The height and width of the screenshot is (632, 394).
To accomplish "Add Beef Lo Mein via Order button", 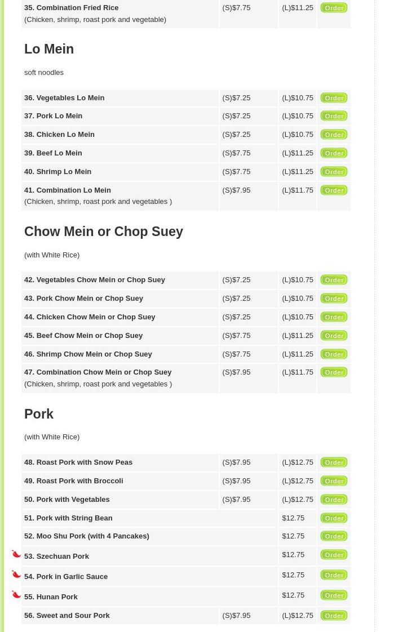I will pyautogui.click(x=334, y=153).
